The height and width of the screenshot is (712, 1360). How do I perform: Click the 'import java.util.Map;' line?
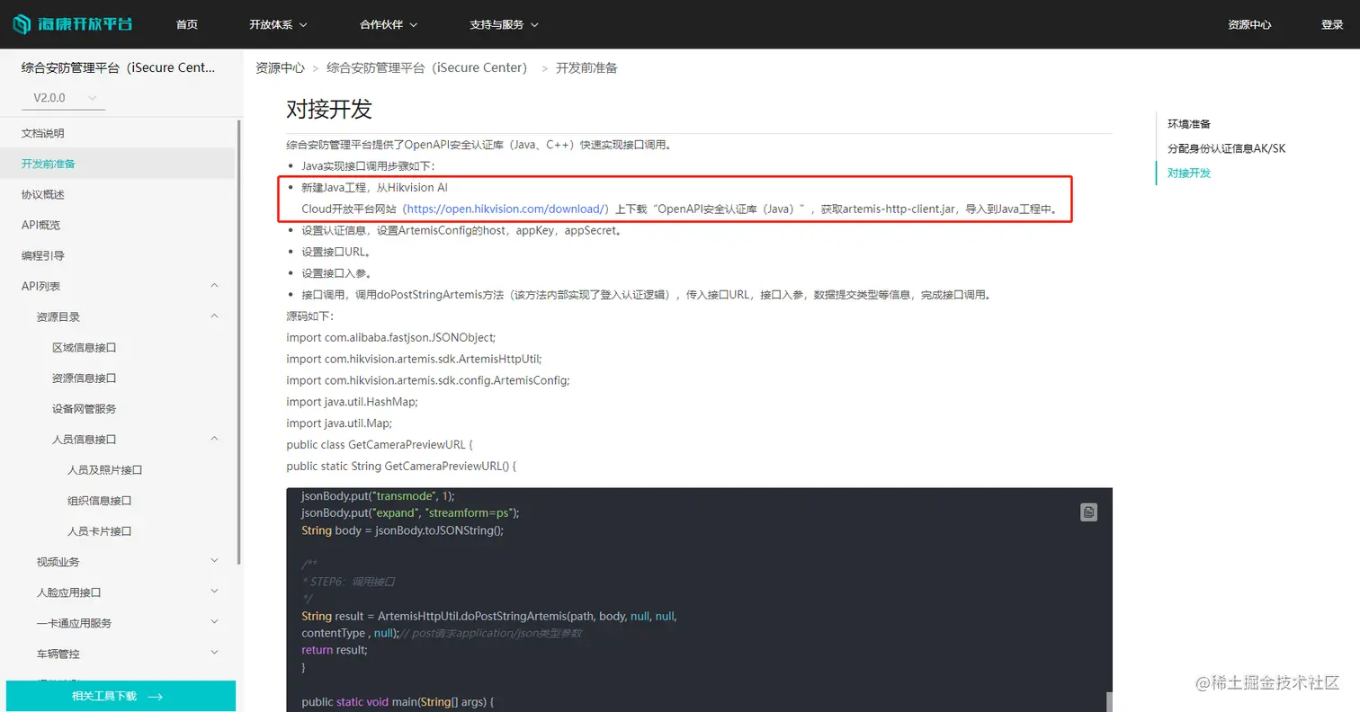[x=339, y=423]
